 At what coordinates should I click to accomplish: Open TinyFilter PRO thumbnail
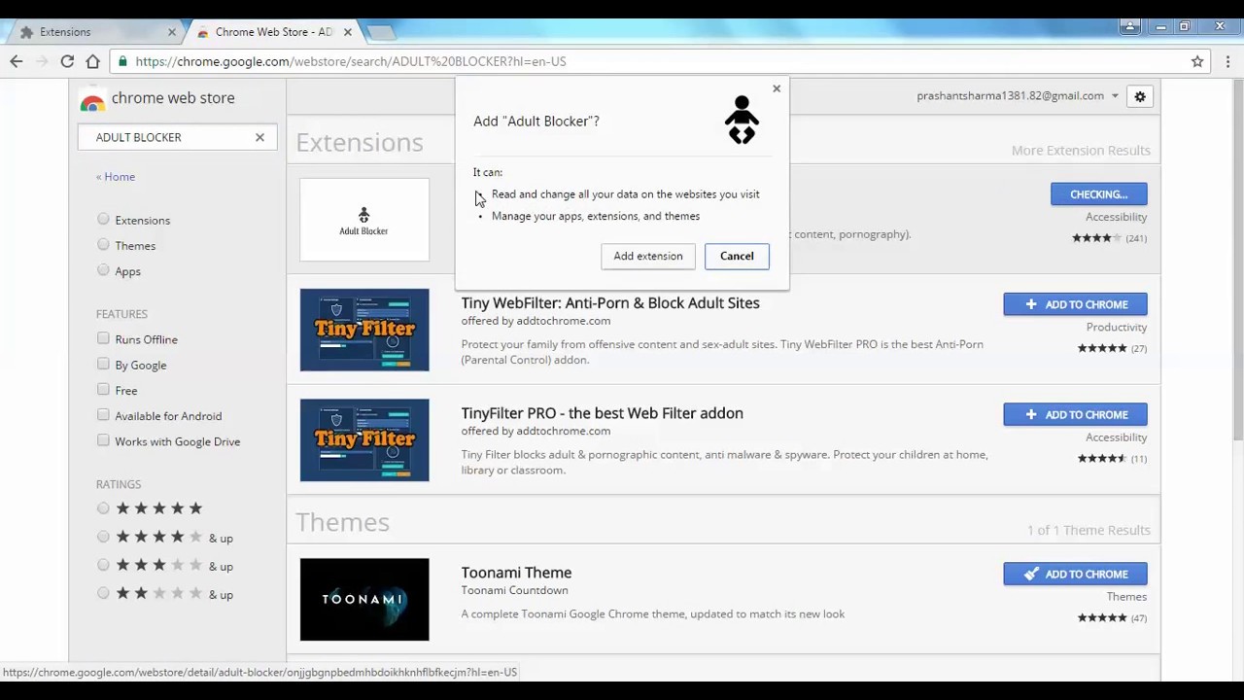click(364, 440)
